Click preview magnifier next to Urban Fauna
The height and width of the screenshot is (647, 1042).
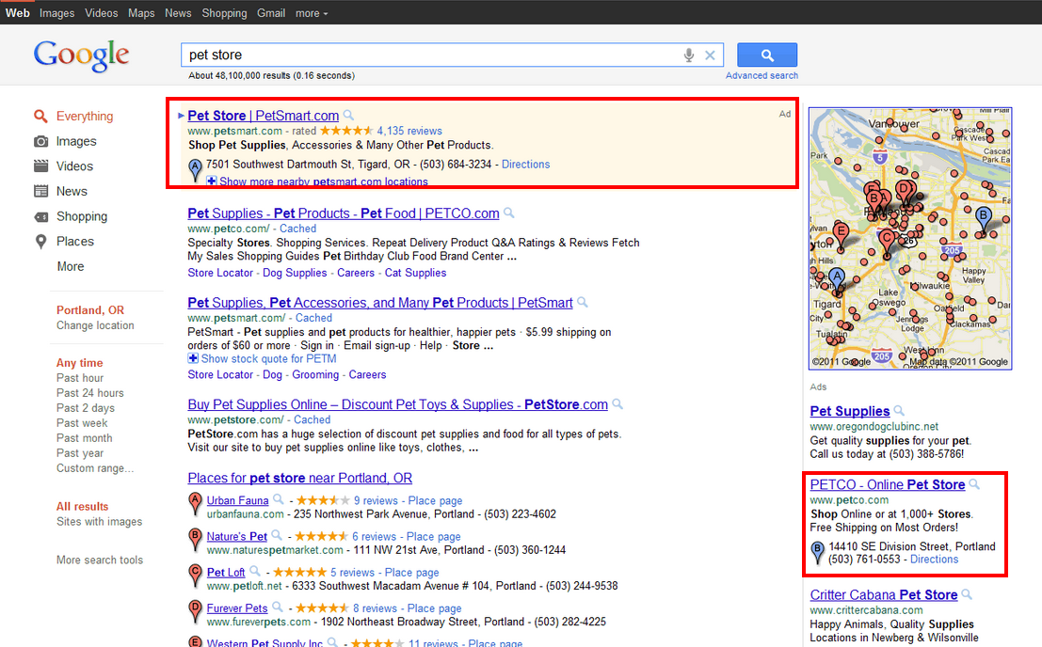[279, 499]
